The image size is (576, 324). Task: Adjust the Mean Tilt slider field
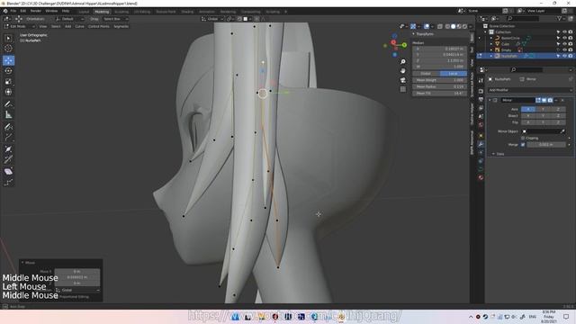[x=440, y=94]
